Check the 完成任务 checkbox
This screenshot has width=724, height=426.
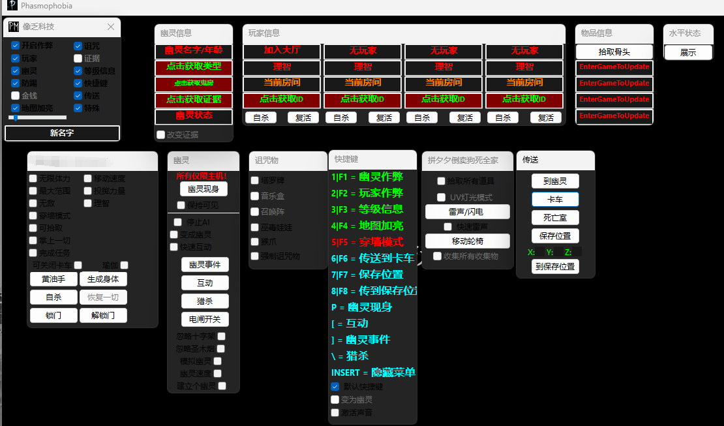tap(33, 253)
